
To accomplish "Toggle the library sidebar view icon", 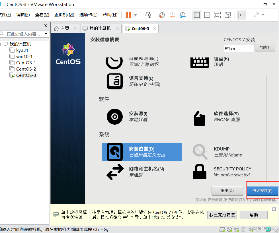I will 197,15.
